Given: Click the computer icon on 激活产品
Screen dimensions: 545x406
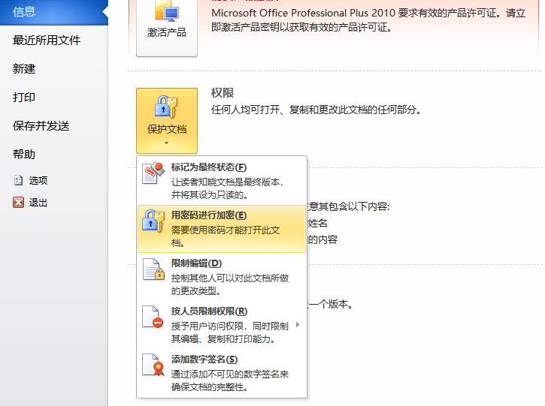Looking at the screenshot, I should coord(167,11).
